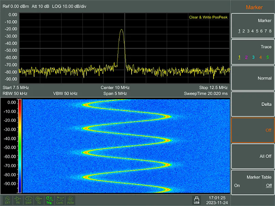Click the Auto coupling status icon
Image resolution: width=275 pixels, height=206 pixels.
(x=70, y=200)
